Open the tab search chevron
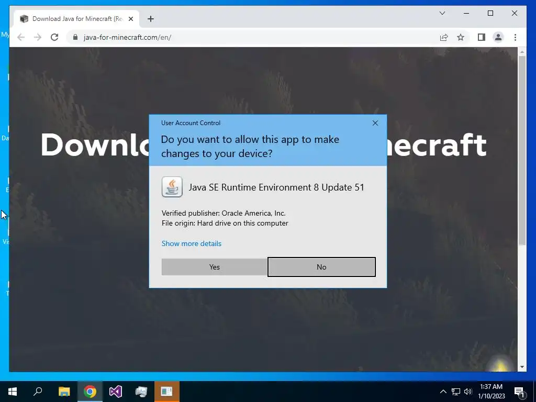This screenshot has width=536, height=402. click(442, 13)
